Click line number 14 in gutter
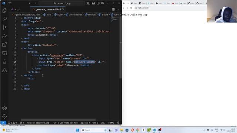Screen dimensions: 237x133 pyautogui.click(x=15, y=62)
